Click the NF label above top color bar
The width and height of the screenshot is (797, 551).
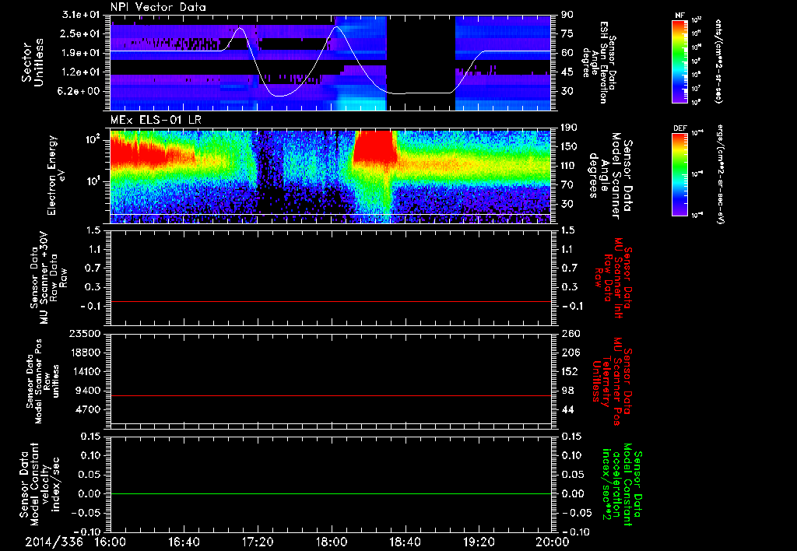pyautogui.click(x=679, y=16)
